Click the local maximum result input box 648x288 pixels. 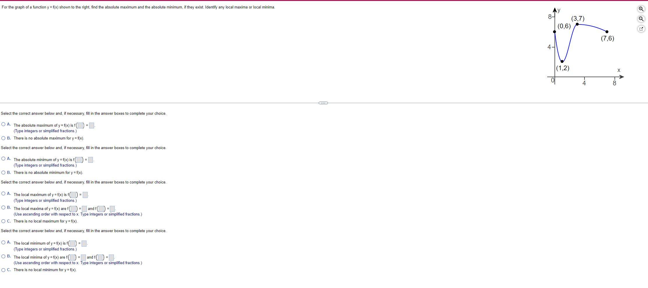[x=85, y=195]
